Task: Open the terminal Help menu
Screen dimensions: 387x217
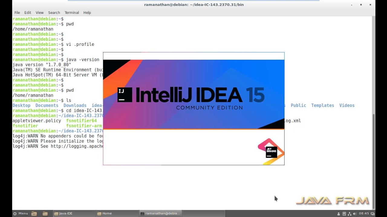Action: click(87, 13)
